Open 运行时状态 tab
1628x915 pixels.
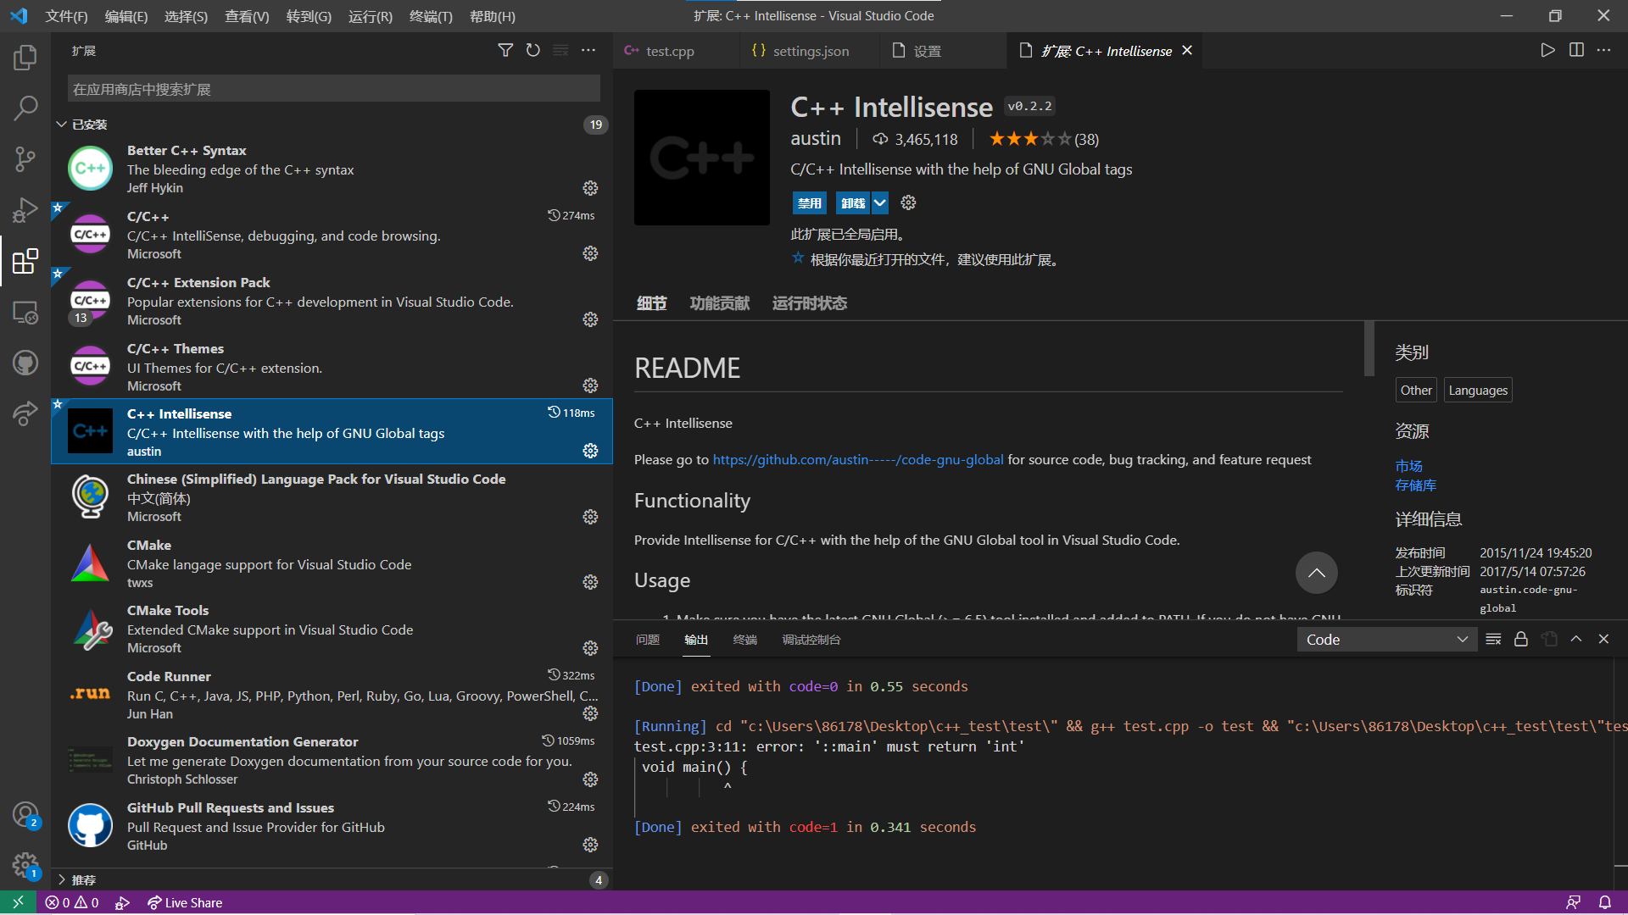(x=809, y=303)
